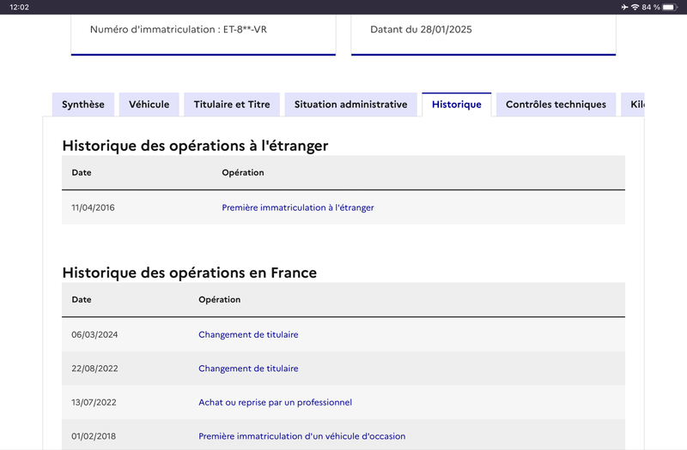
Task: Open the Première immatriculation à l'étranger link
Action: point(298,207)
